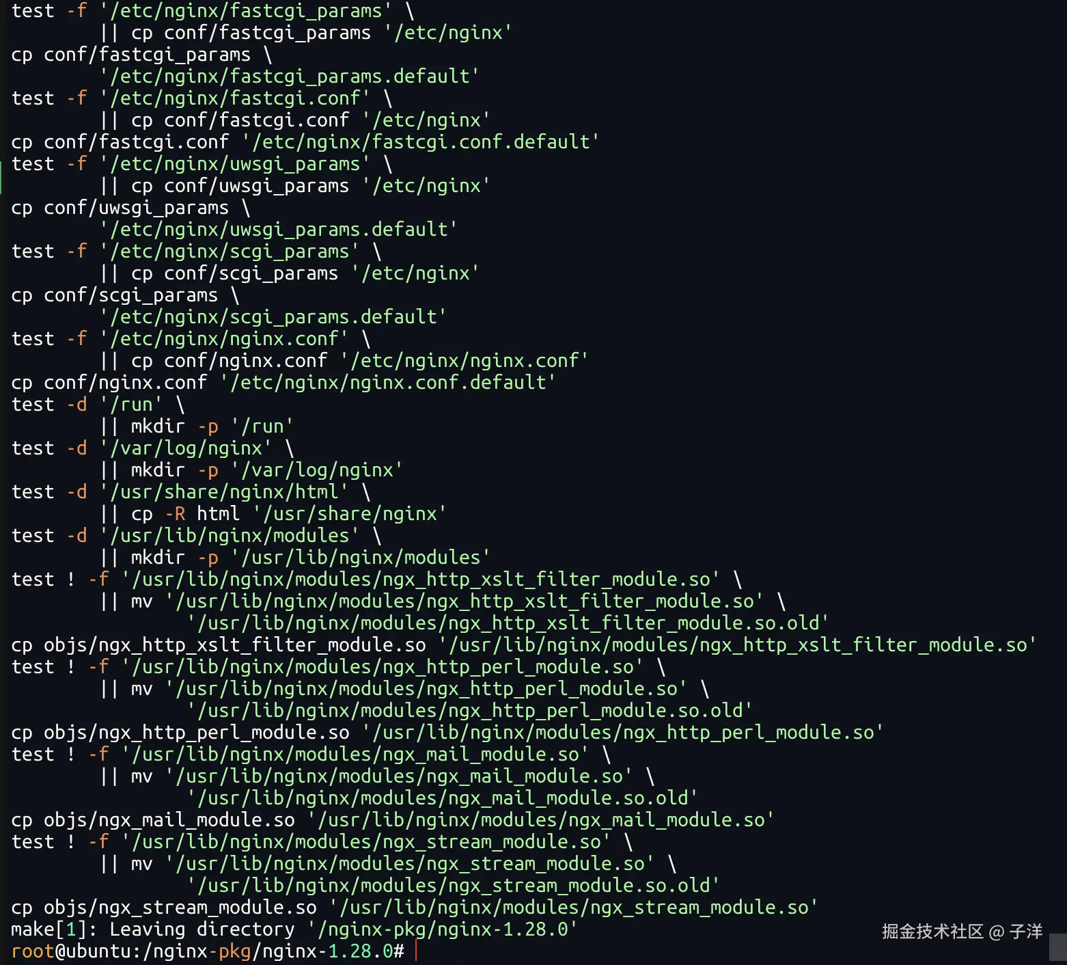This screenshot has height=965, width=1067.
Task: Click 'ngx_mail_module.so.old' path
Action: [x=443, y=798]
